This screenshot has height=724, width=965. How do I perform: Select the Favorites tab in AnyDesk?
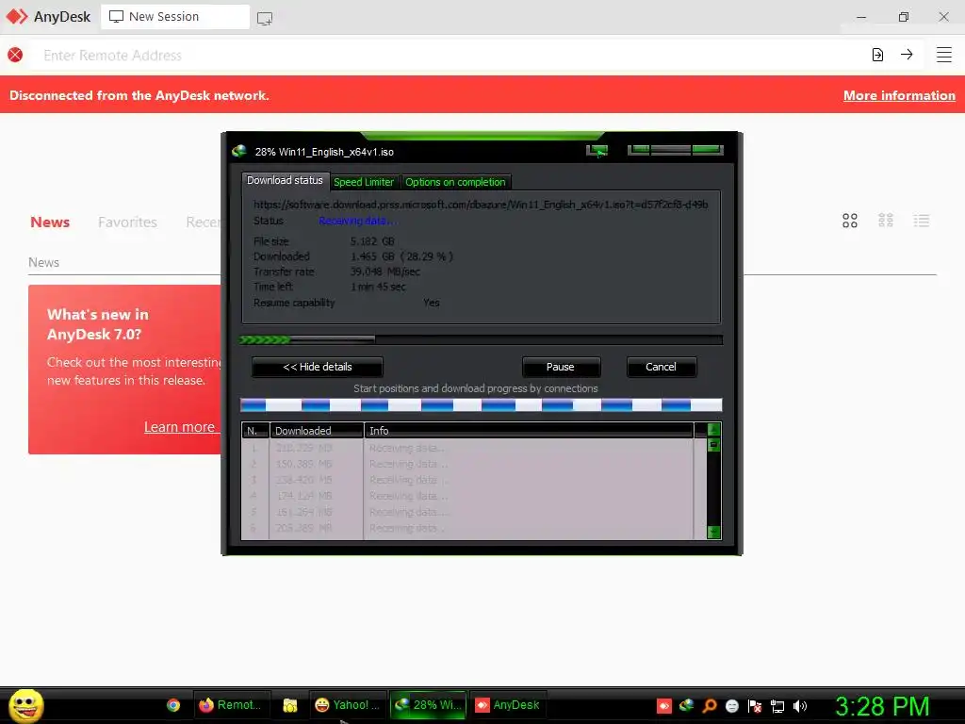click(x=127, y=222)
